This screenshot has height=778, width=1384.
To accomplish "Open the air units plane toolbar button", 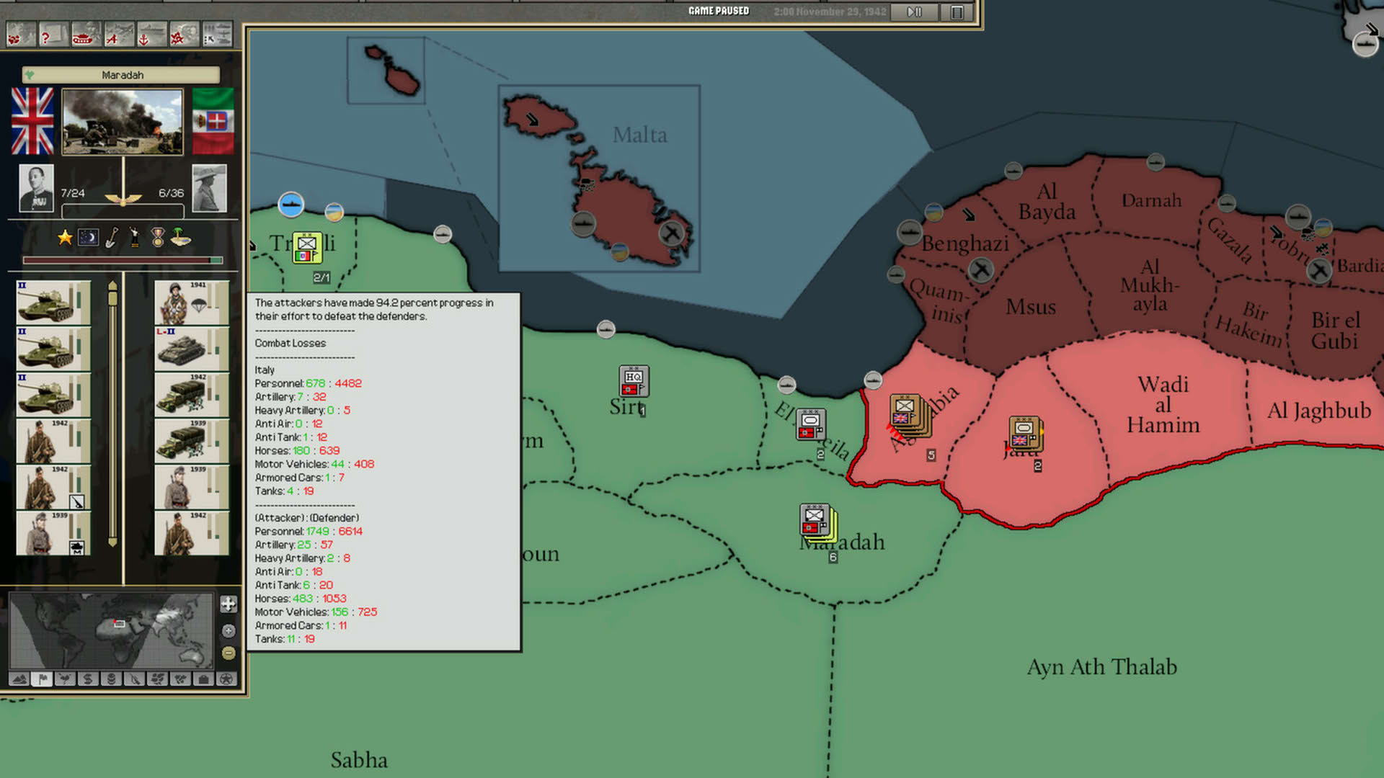I will (x=118, y=35).
